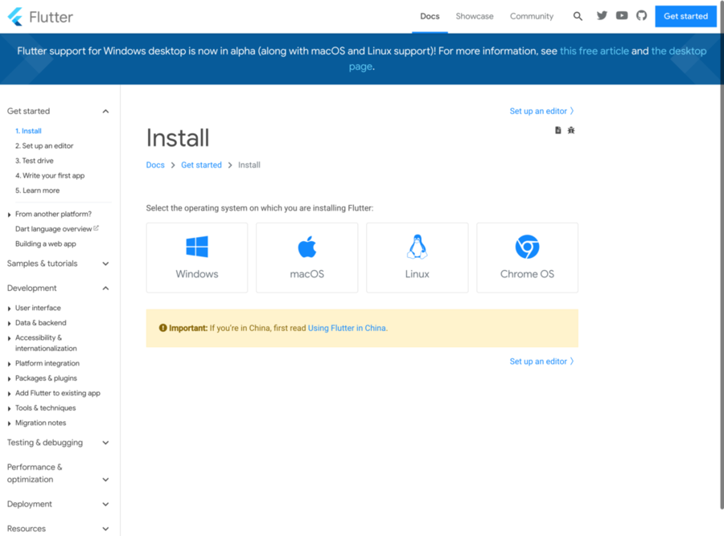Click the Flutter logo icon
Image resolution: width=724 pixels, height=536 pixels.
pyautogui.click(x=15, y=17)
